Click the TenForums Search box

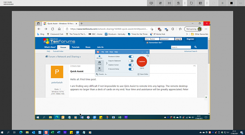coord(181,47)
